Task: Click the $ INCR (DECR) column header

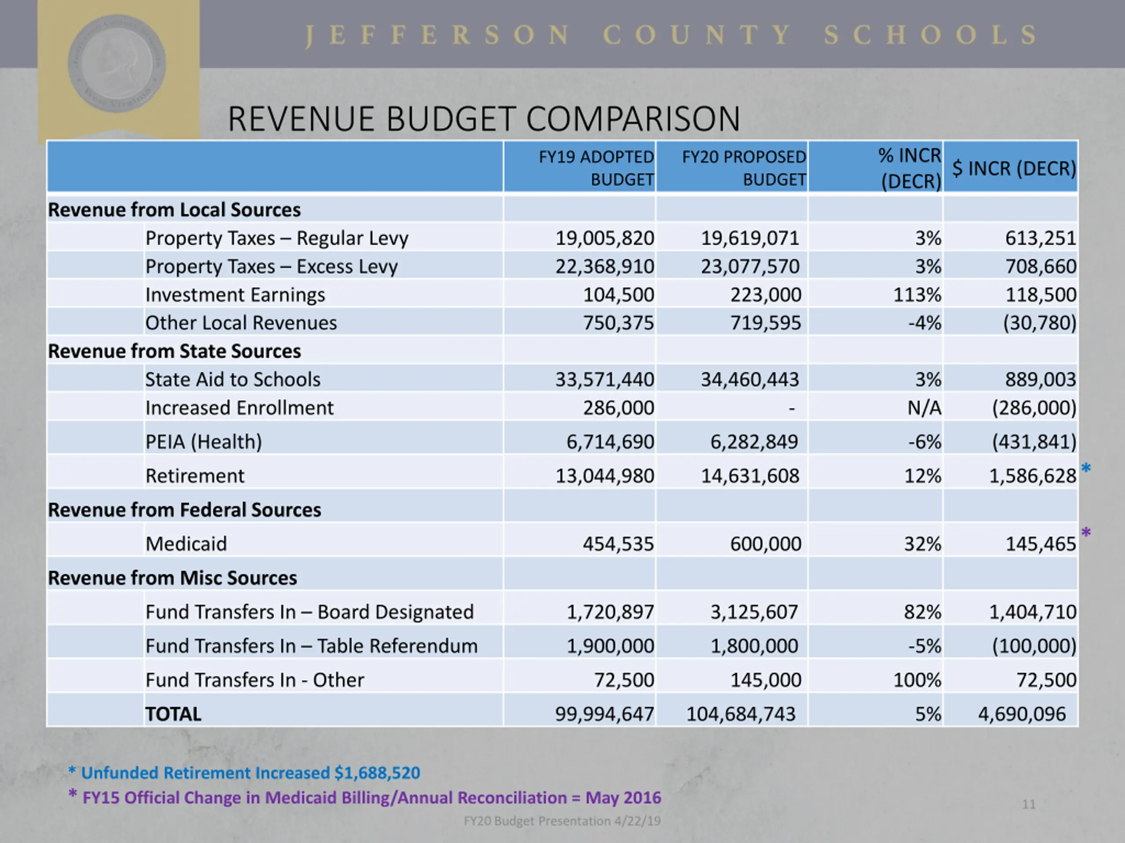Action: [x=1014, y=168]
